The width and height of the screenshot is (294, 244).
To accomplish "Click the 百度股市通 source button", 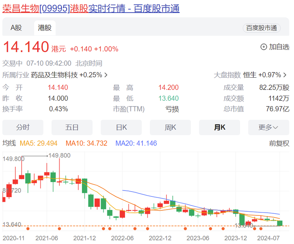I will coord(262,28).
